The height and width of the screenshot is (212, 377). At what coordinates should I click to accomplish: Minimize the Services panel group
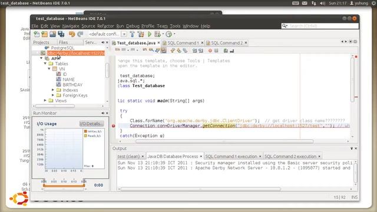pos(103,42)
